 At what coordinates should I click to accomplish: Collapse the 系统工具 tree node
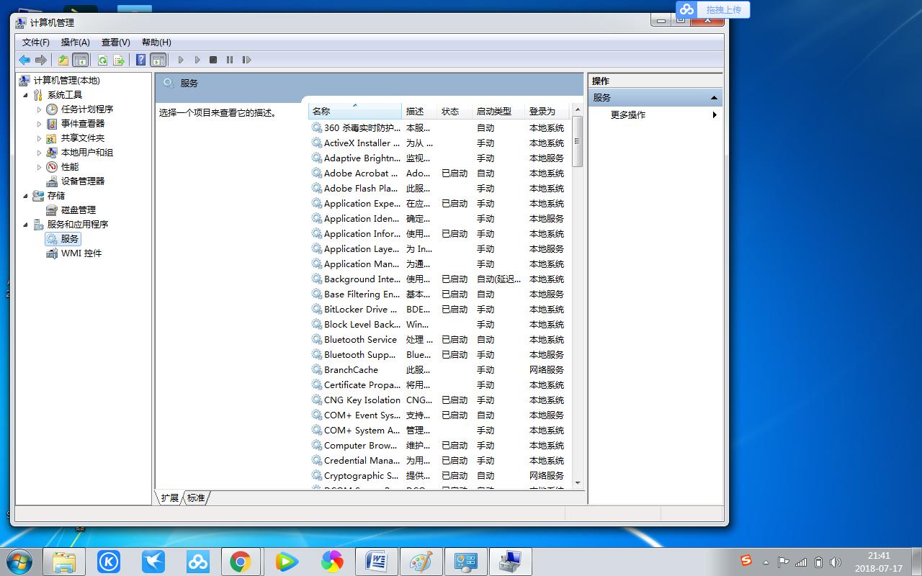(x=26, y=94)
